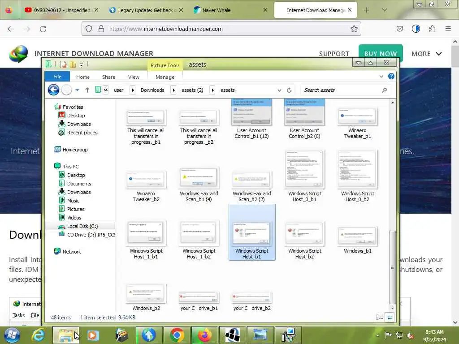459x344 pixels.
Task: Click the site padlock security icon
Action: 101,29
